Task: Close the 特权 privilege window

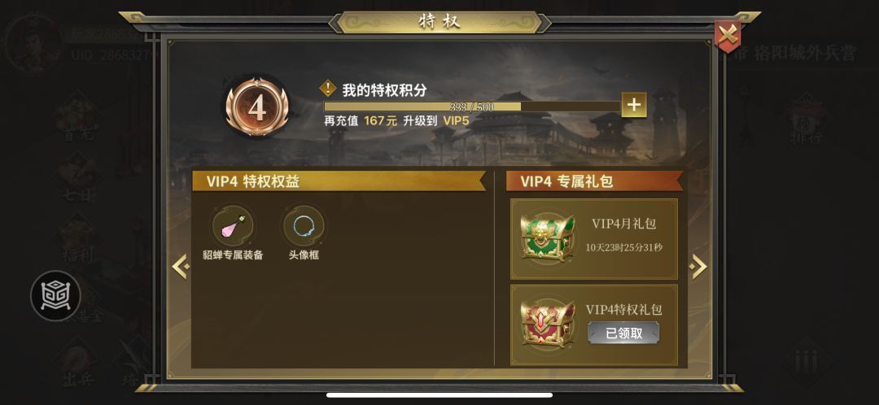Action: coord(727,36)
